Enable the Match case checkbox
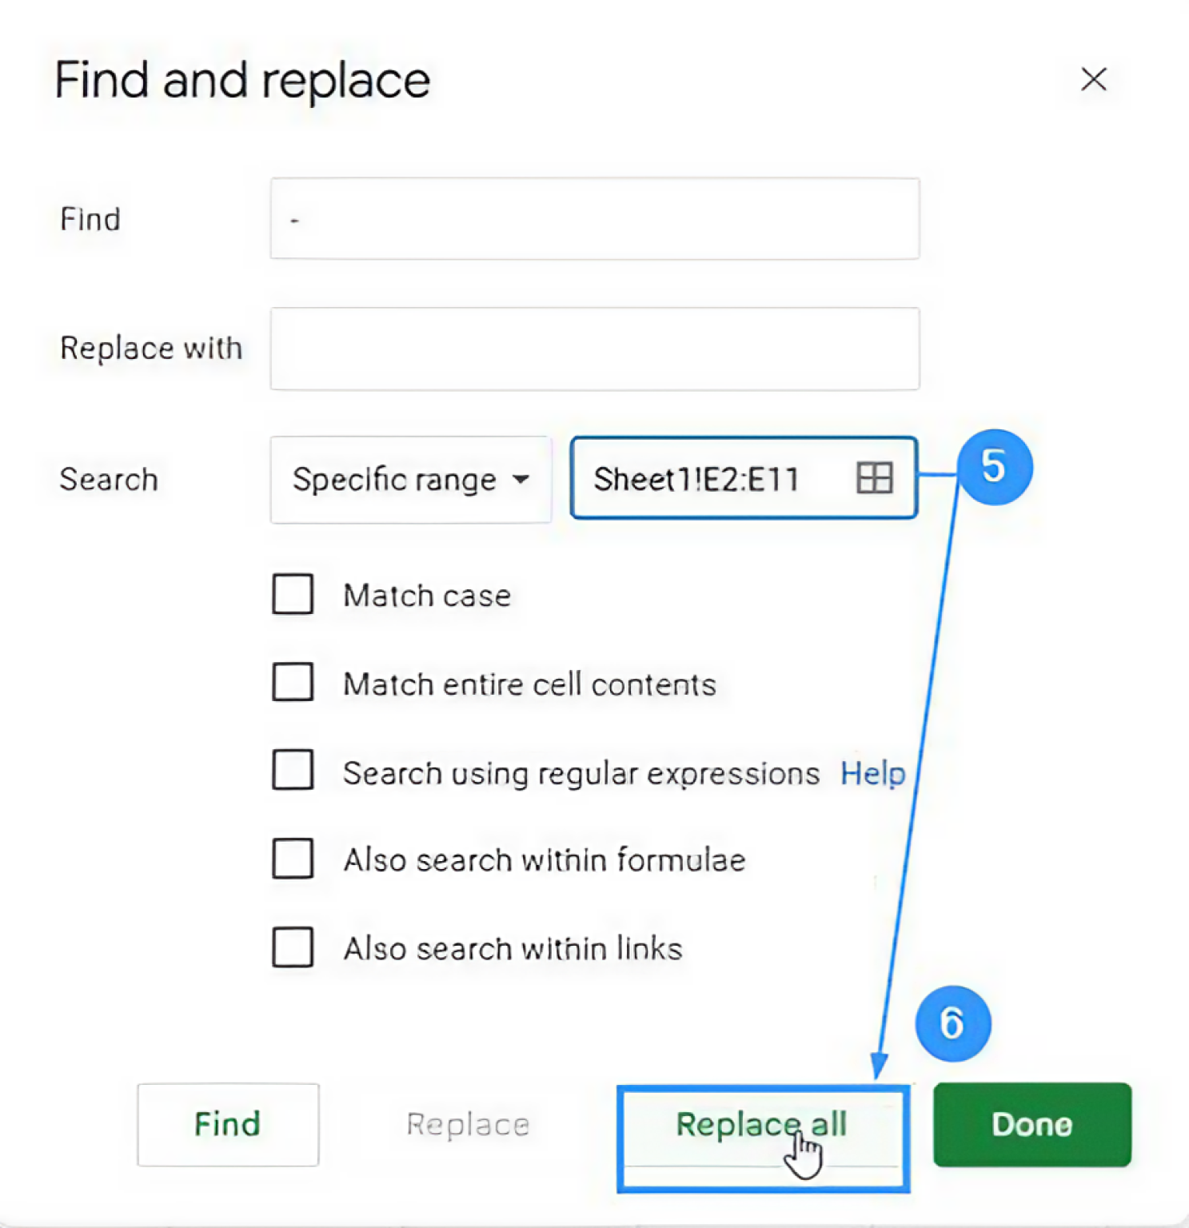Image resolution: width=1189 pixels, height=1228 pixels. point(293,594)
